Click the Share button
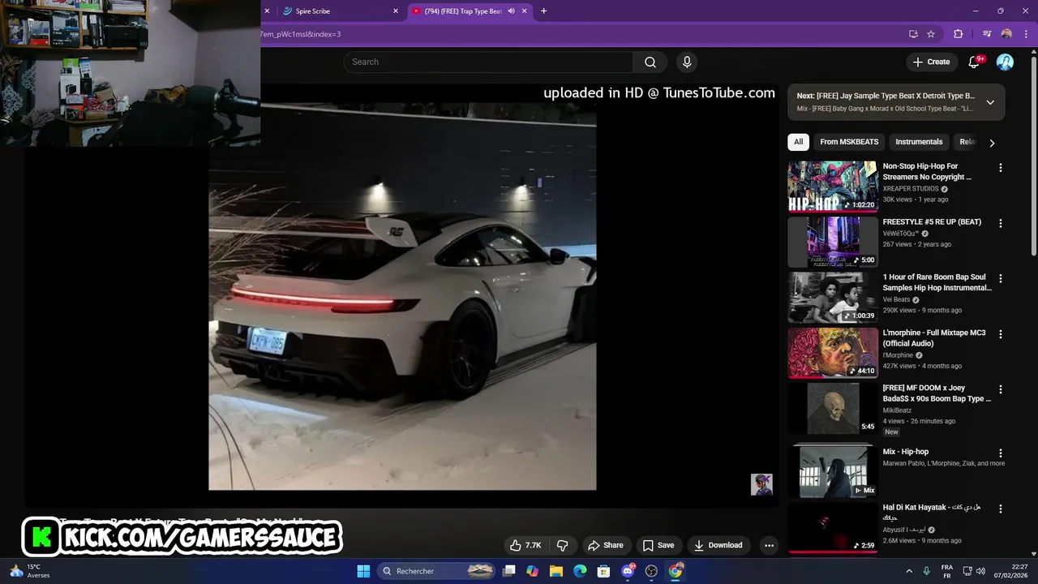This screenshot has height=584, width=1038. click(x=606, y=545)
